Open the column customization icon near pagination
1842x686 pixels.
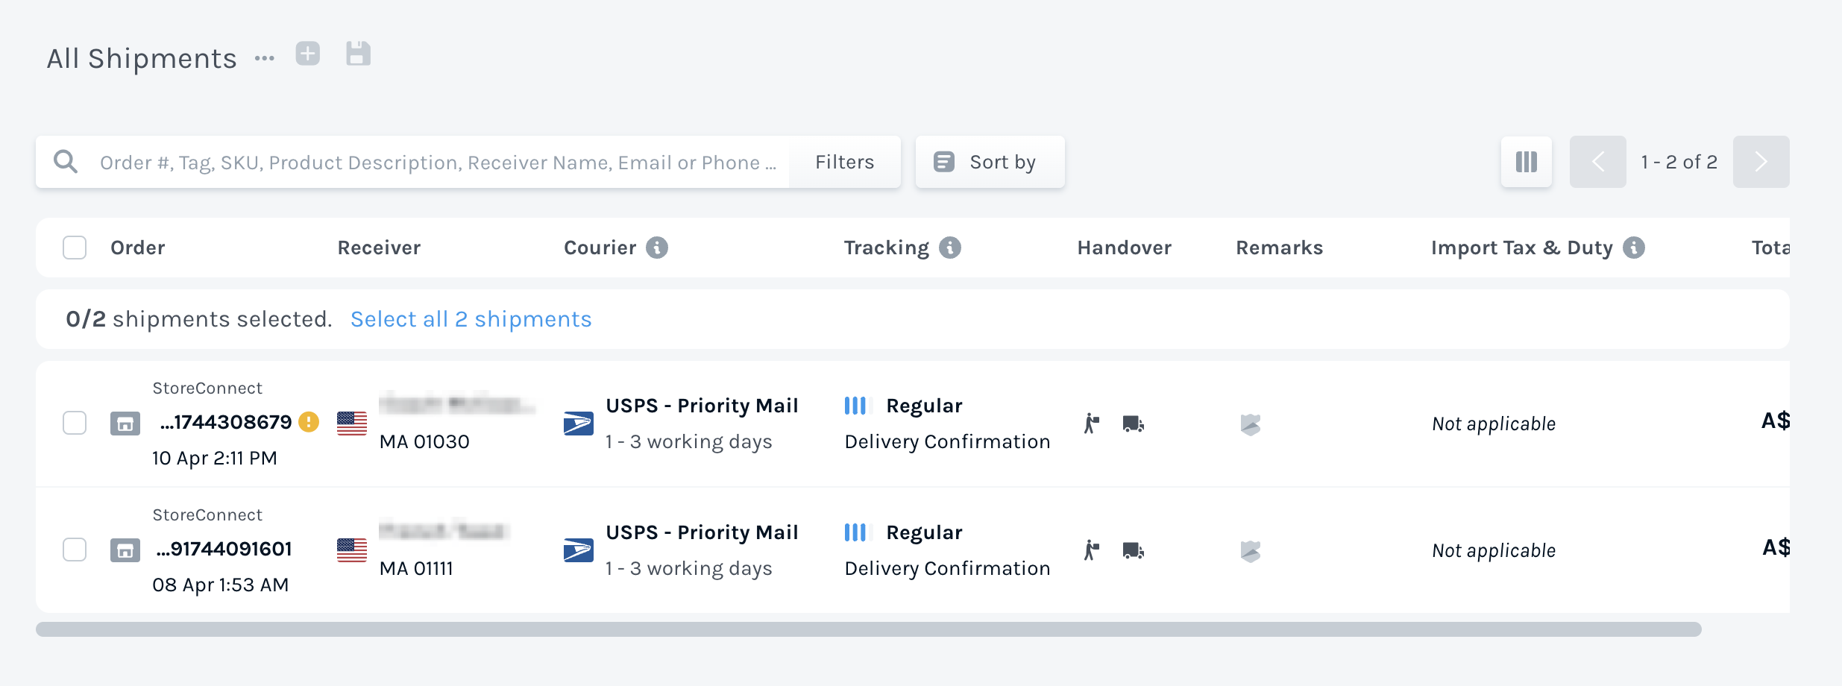[x=1526, y=161]
